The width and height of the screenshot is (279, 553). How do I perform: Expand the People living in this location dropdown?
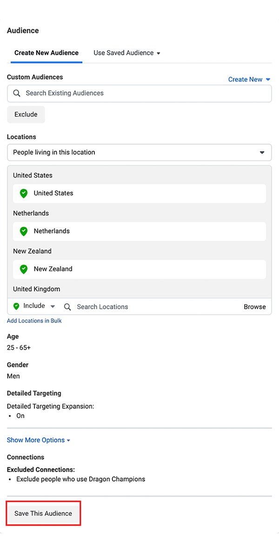pyautogui.click(x=262, y=152)
